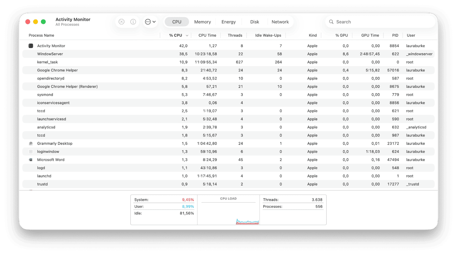
Task: Open the Network view
Action: [x=280, y=22]
